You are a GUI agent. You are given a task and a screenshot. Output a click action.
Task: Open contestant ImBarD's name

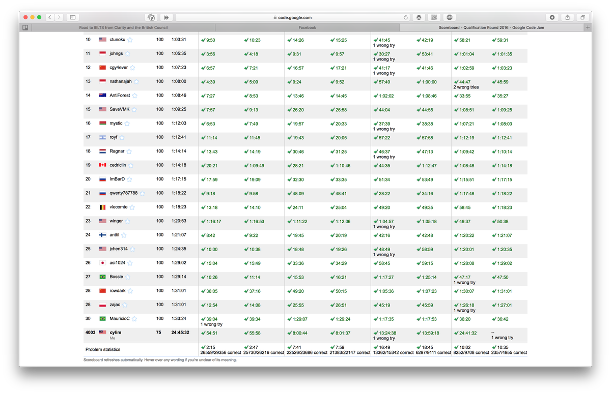(x=117, y=179)
